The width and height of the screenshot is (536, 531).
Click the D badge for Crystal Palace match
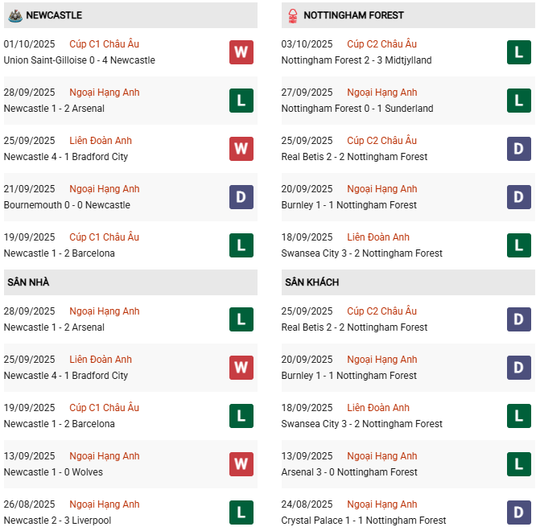coord(518,512)
